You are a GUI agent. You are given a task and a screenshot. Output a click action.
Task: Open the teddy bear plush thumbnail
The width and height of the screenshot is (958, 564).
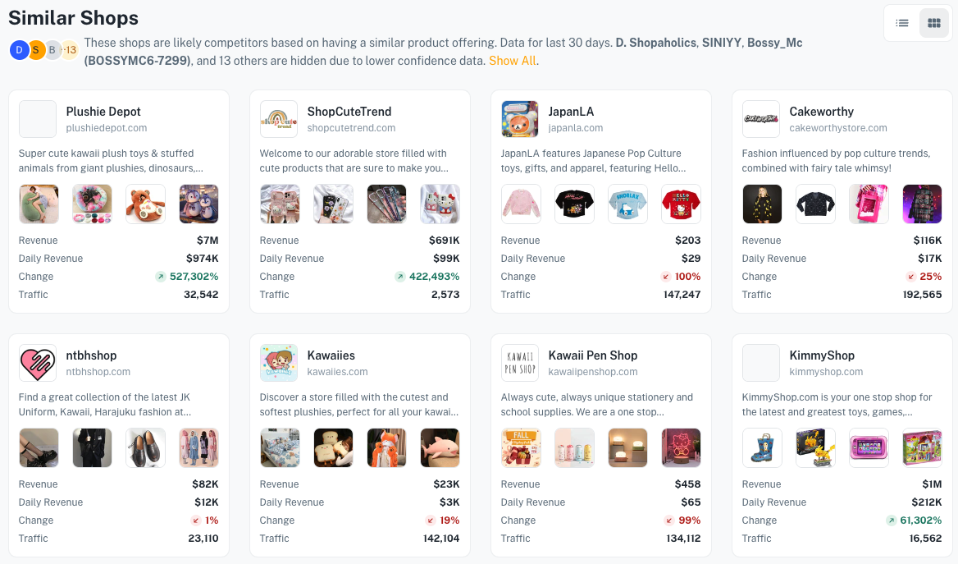[145, 204]
